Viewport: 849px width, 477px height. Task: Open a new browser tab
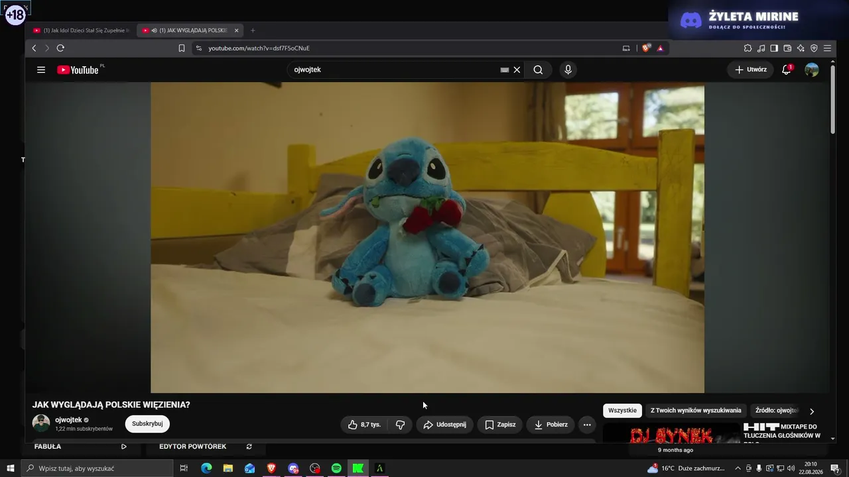click(x=253, y=30)
